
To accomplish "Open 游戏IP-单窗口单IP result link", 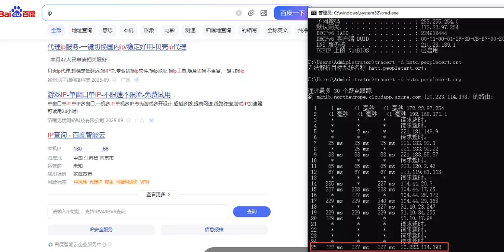I will point(109,95).
